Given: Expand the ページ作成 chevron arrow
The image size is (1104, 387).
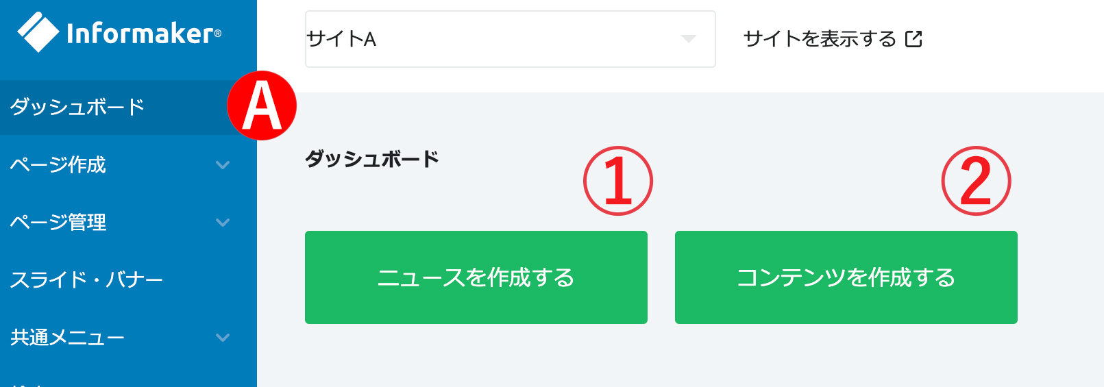Looking at the screenshot, I should point(223,165).
